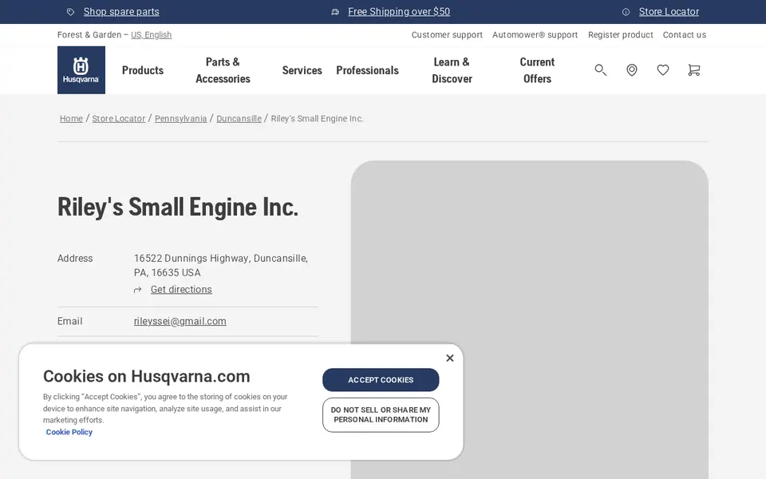Open Automower® support link

(535, 34)
